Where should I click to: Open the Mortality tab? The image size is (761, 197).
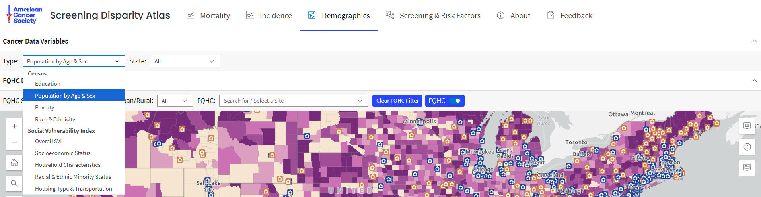tap(208, 15)
